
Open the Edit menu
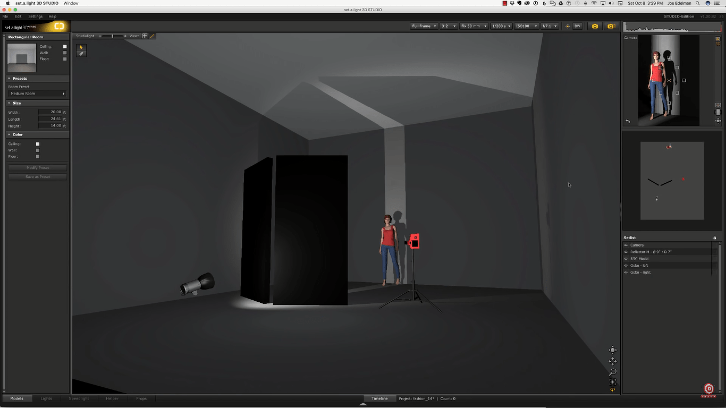(18, 16)
